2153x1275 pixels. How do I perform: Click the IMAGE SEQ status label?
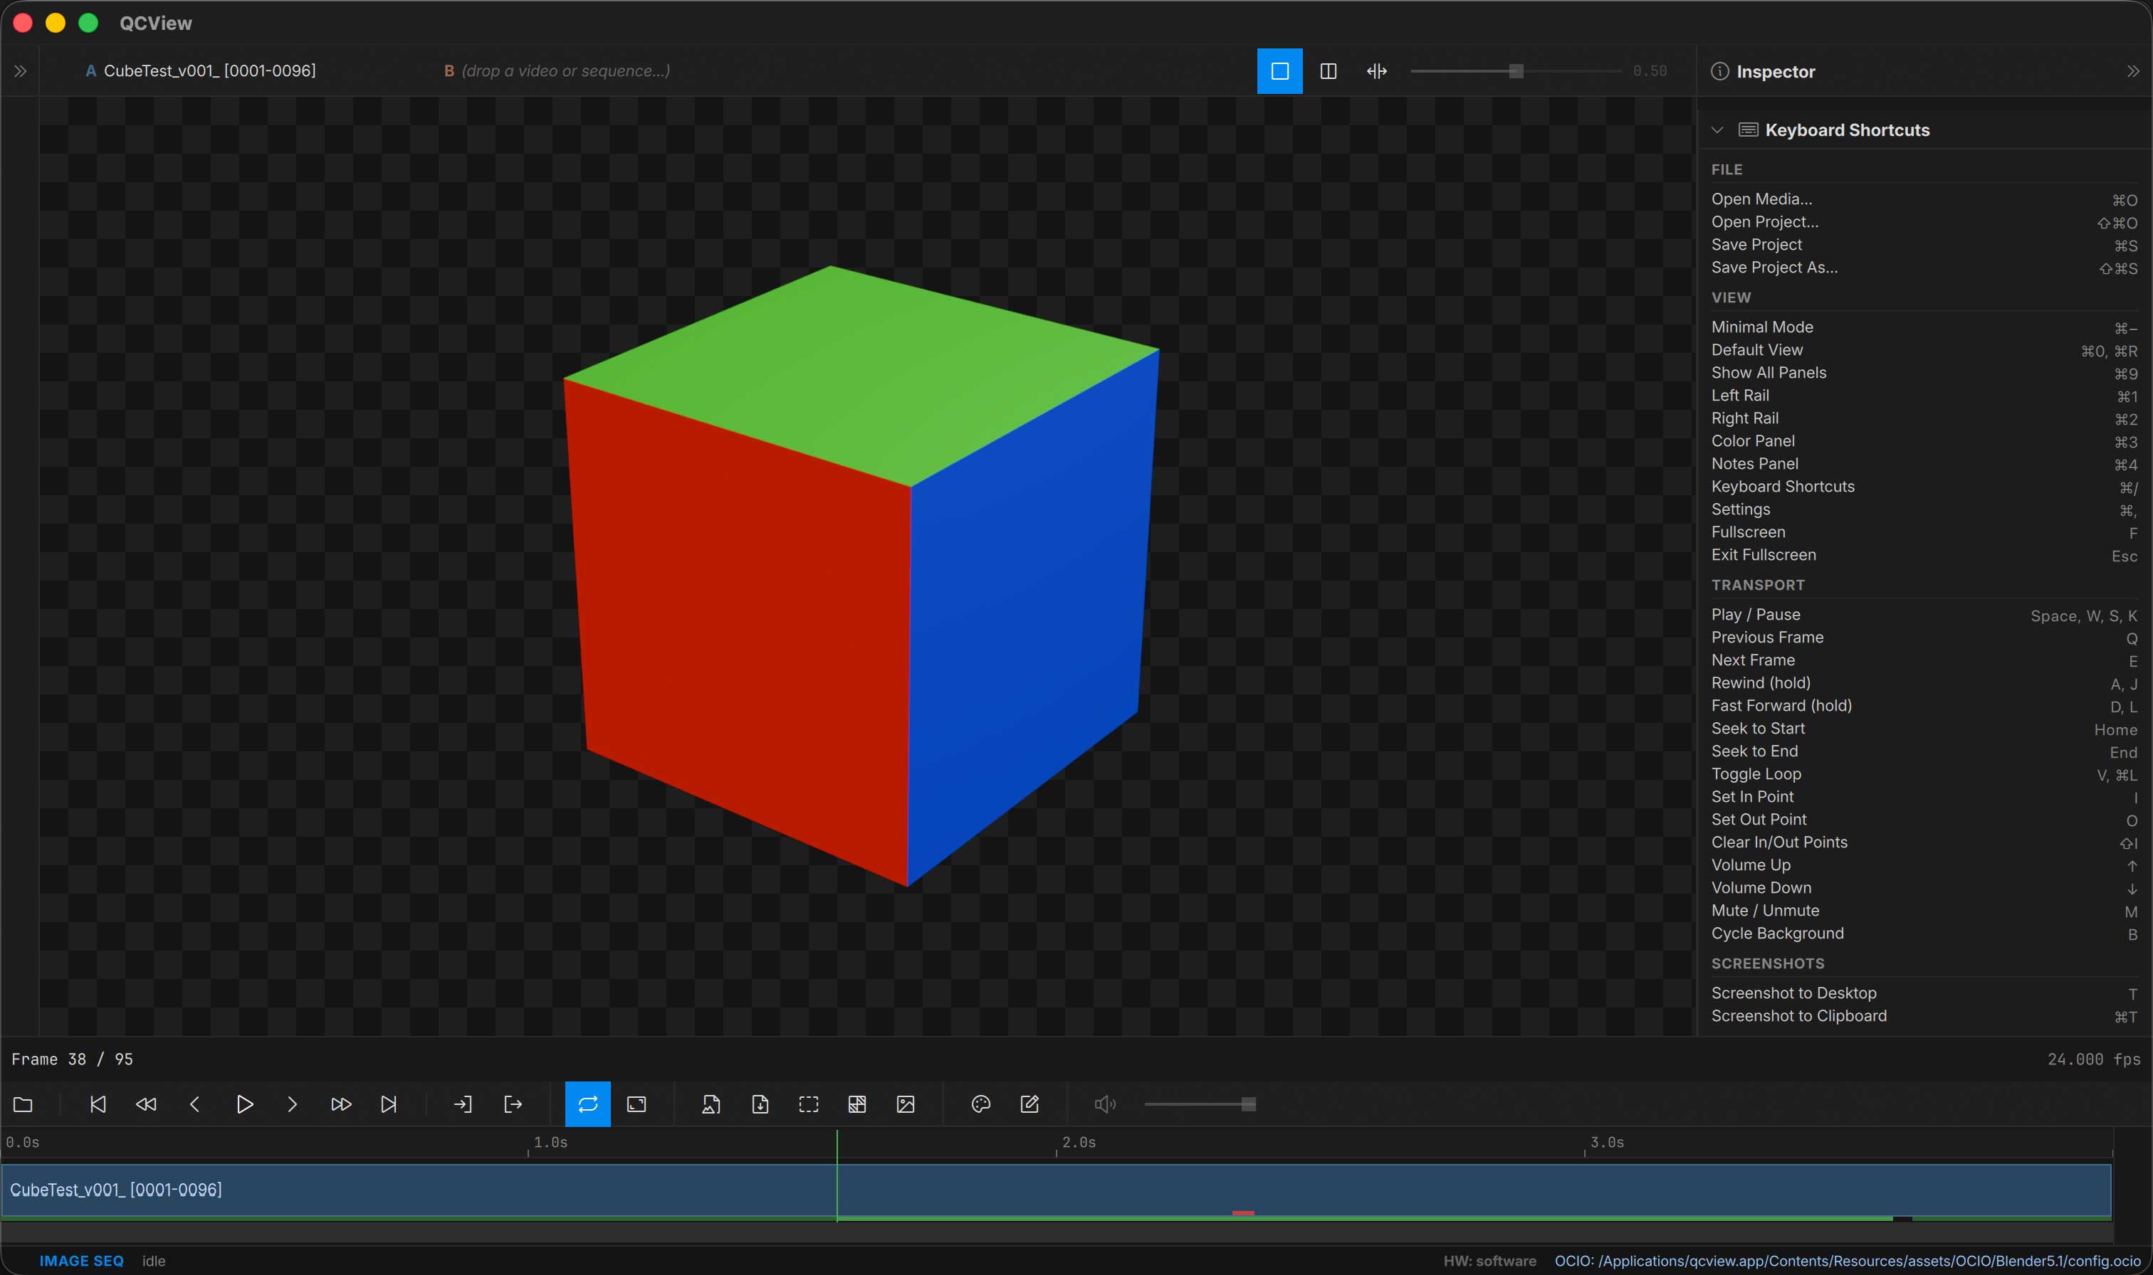tap(82, 1261)
